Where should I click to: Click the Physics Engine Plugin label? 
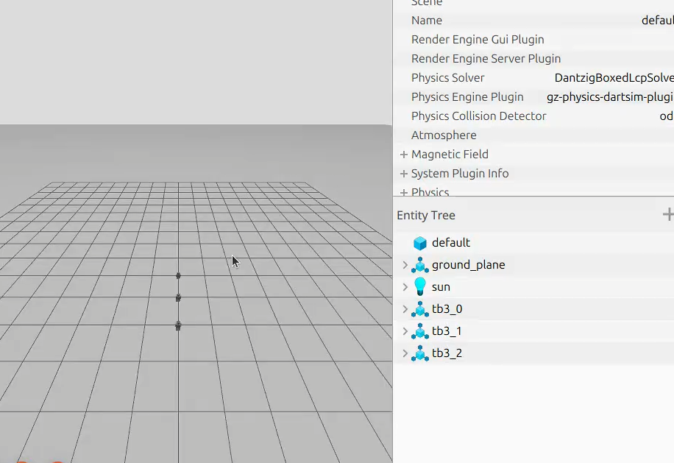coord(467,97)
